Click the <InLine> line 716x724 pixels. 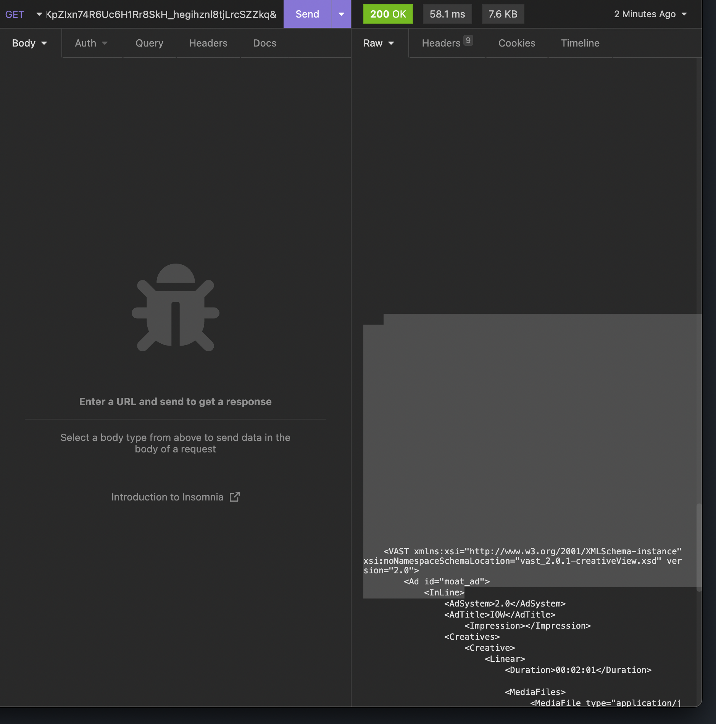(444, 592)
